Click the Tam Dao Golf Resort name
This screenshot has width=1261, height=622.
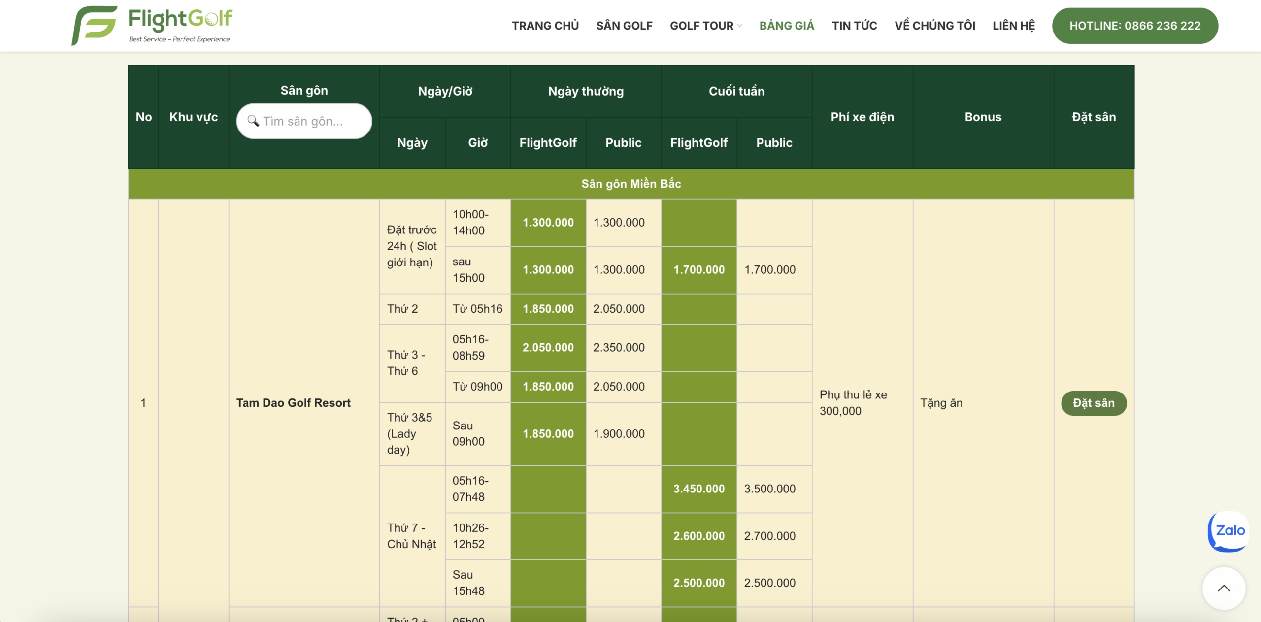point(294,403)
